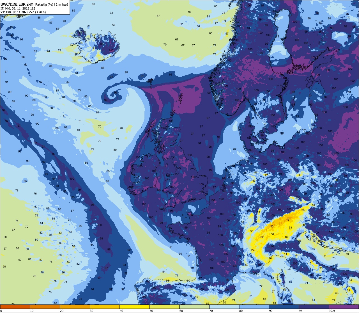Click the light blue 80–90 legend swatch

[x=254, y=307]
